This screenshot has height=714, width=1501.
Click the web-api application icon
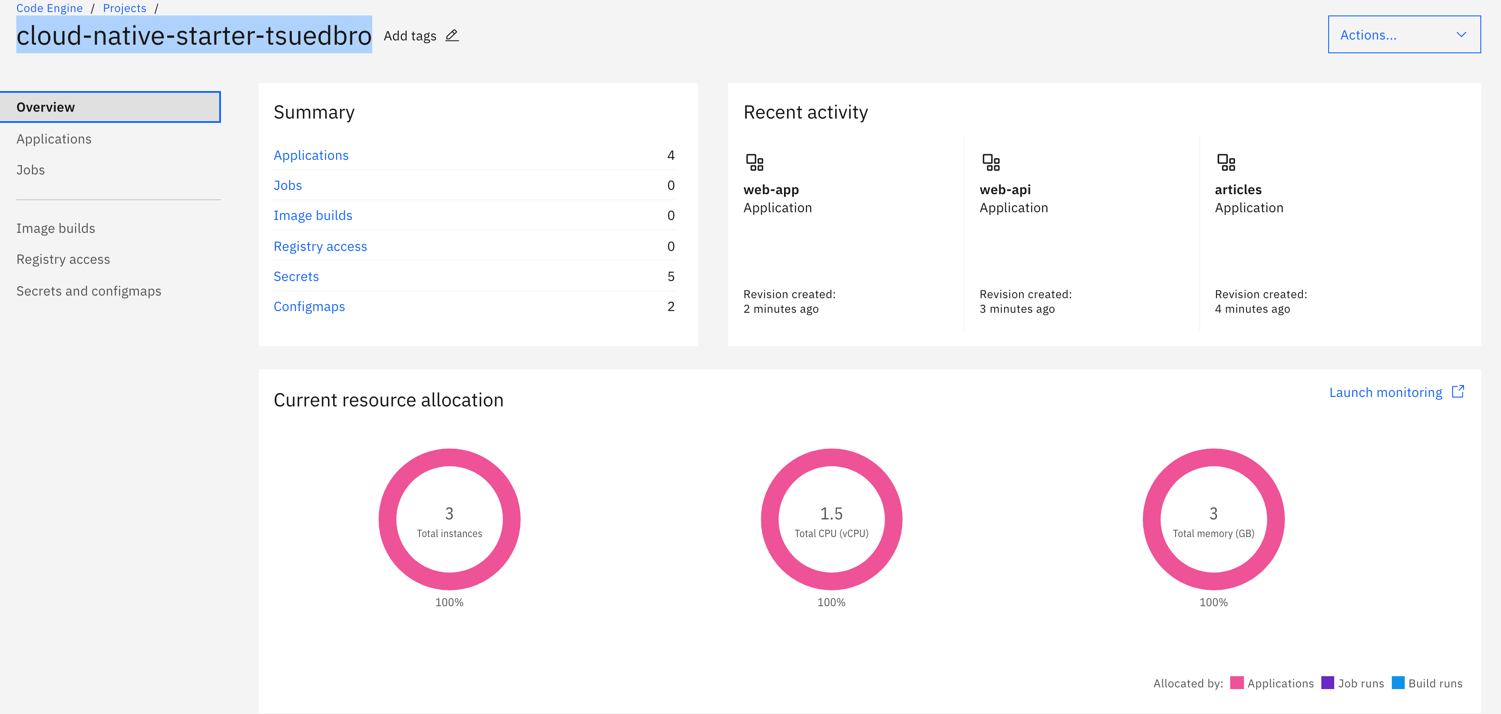point(991,162)
